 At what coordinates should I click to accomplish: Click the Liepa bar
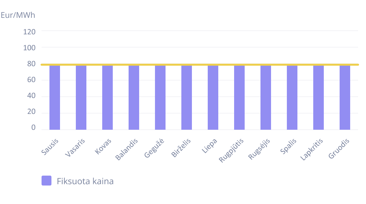point(213,97)
